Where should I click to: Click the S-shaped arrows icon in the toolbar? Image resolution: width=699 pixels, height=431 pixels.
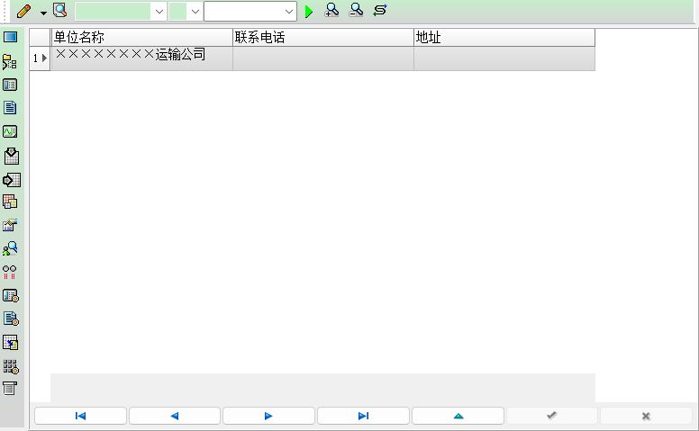[380, 10]
